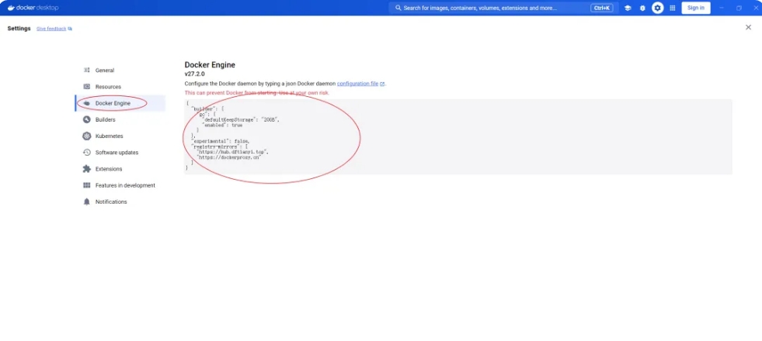The height and width of the screenshot is (341, 762).
Task: Maximize the Docker Desktop window
Action: tap(739, 8)
